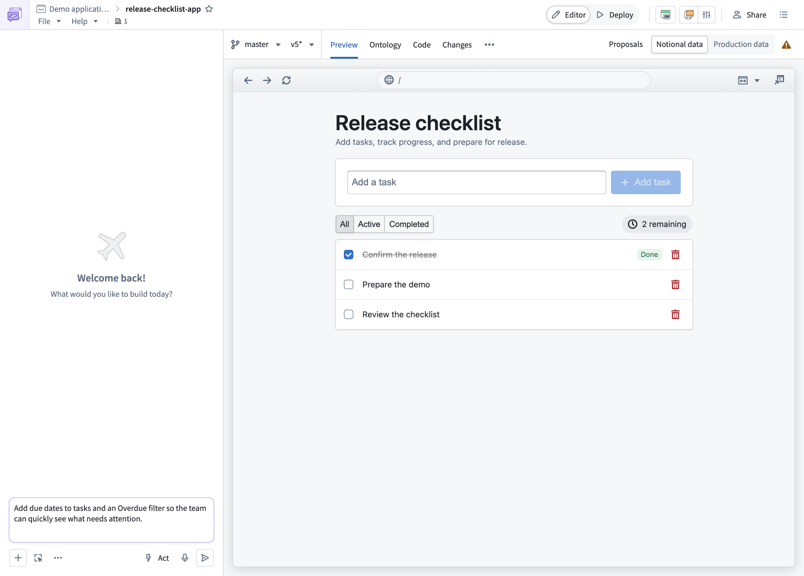
Task: Expand the viewport size dropdown arrow
Action: pos(757,80)
